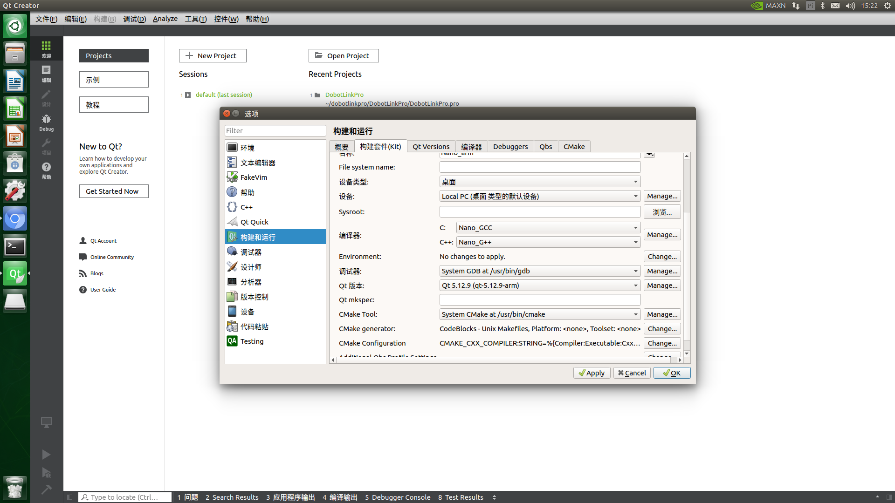
Task: Open Chromium browser in the dock
Action: click(x=15, y=219)
